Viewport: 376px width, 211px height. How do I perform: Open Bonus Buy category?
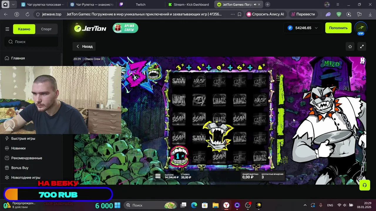pyautogui.click(x=20, y=168)
